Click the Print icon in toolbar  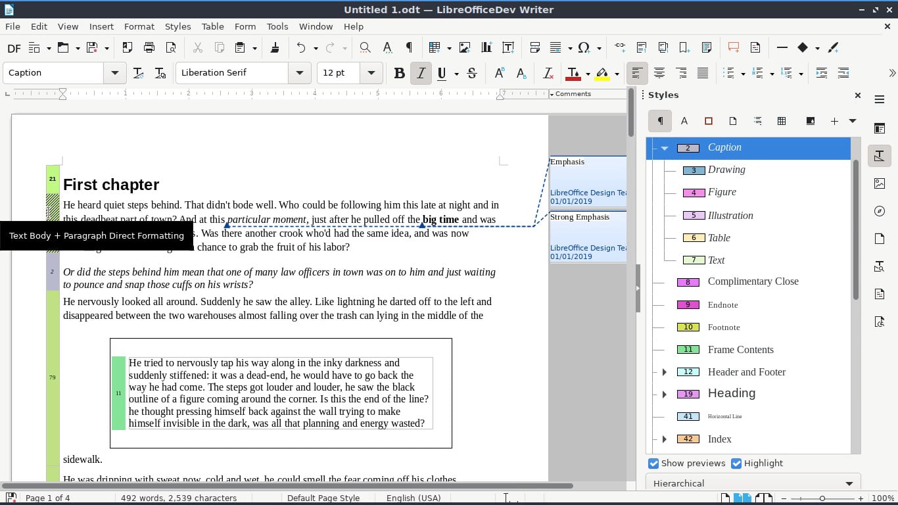point(149,47)
